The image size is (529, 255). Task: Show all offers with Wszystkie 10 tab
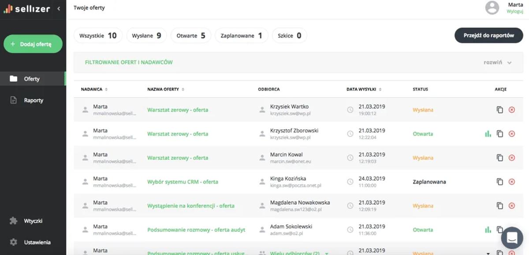tap(98, 36)
